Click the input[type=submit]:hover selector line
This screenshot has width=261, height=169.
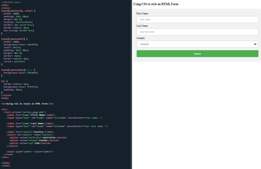18,70
